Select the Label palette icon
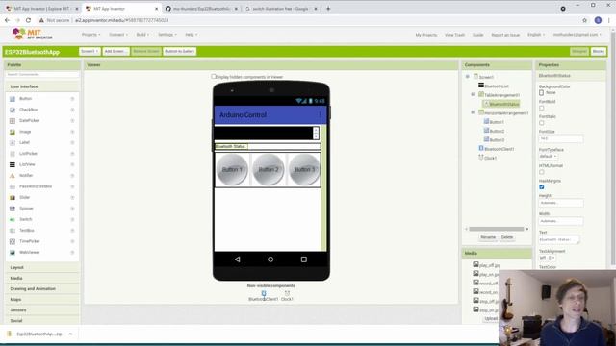Screen dimensions: 616x346 pos(13,143)
